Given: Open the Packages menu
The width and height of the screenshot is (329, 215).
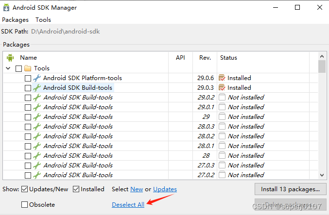Looking at the screenshot, I should 15,20.
